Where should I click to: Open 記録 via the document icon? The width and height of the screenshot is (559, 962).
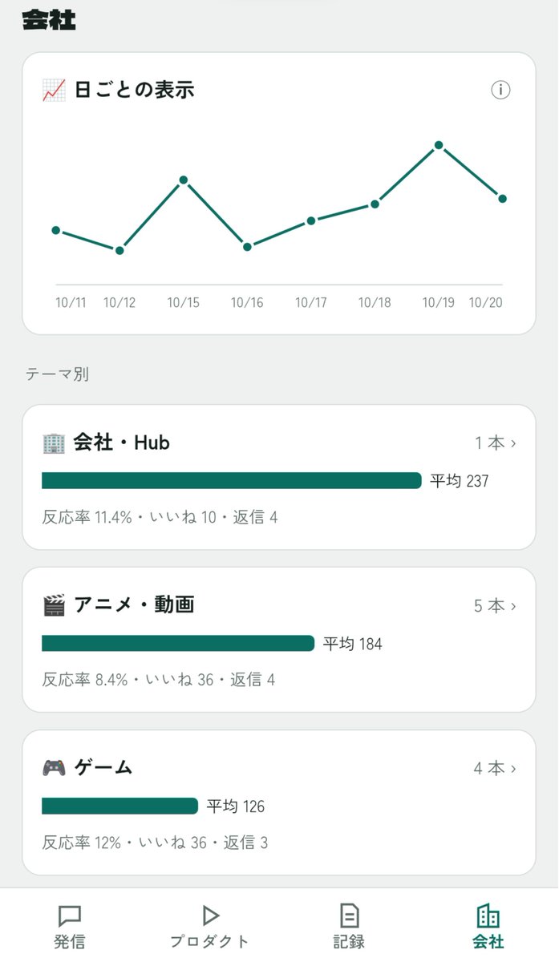click(x=349, y=916)
